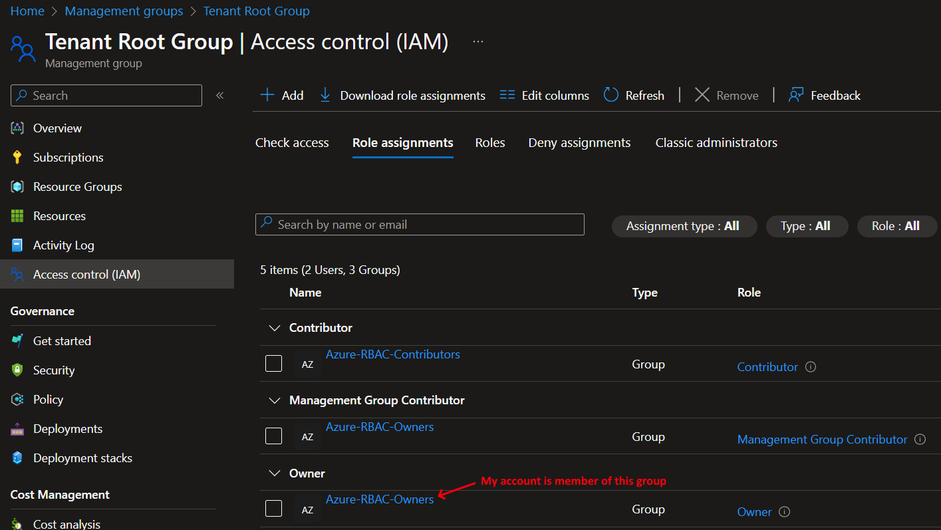This screenshot has height=530, width=941.
Task: Collapse the Contributor group chevron
Action: pos(274,328)
